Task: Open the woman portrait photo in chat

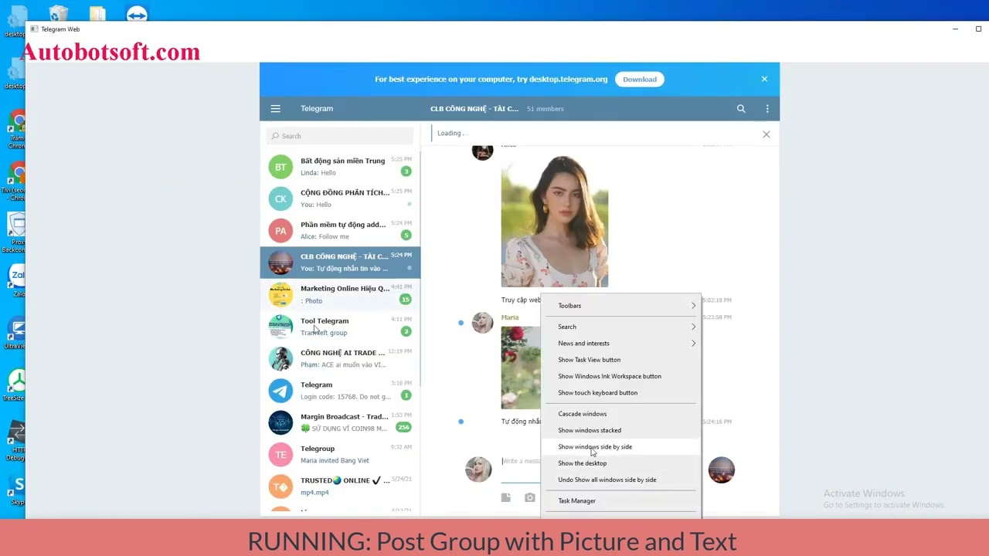Action: click(x=555, y=222)
